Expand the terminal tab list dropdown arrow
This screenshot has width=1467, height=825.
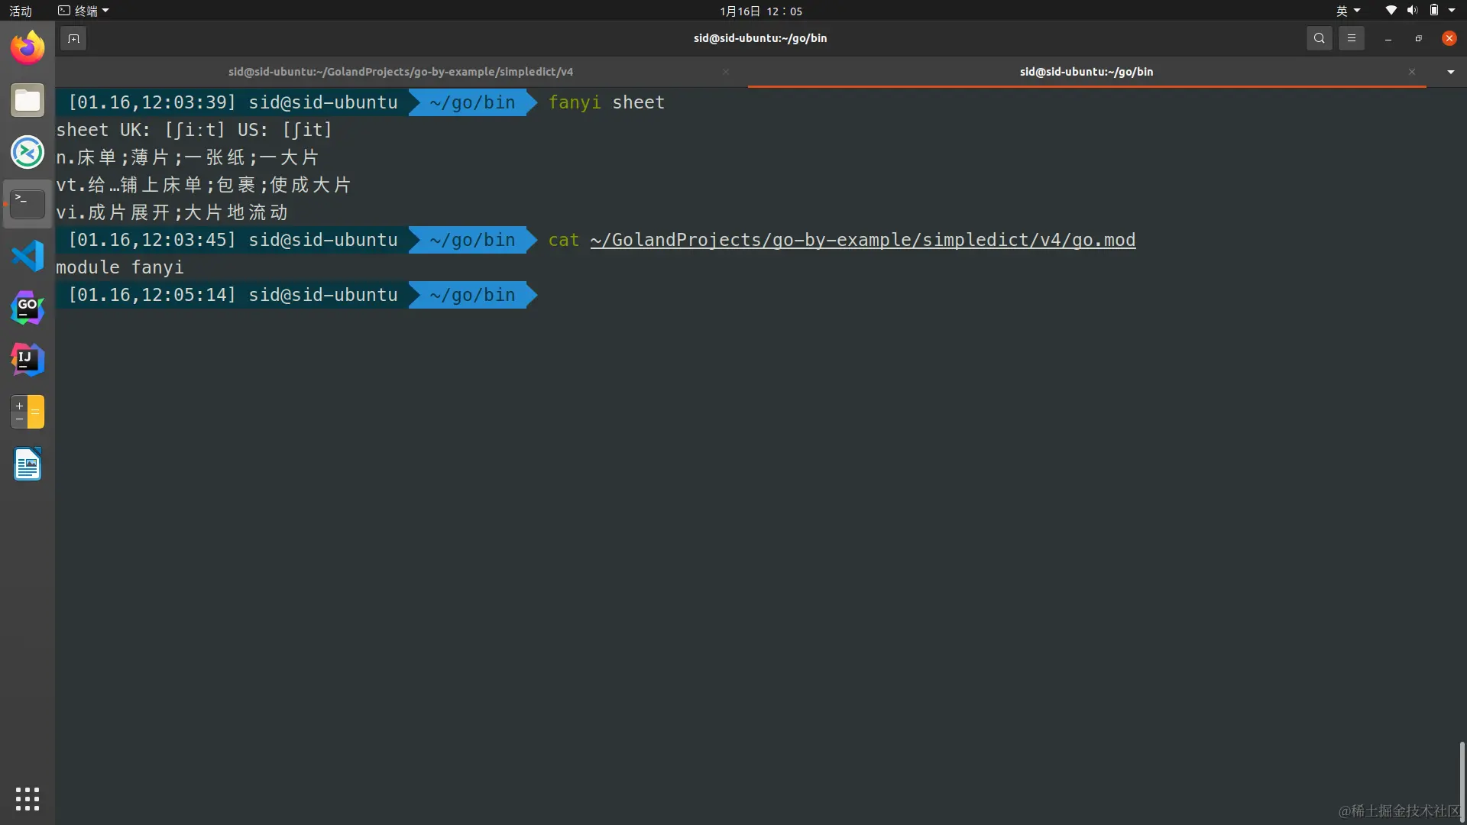tap(1450, 72)
